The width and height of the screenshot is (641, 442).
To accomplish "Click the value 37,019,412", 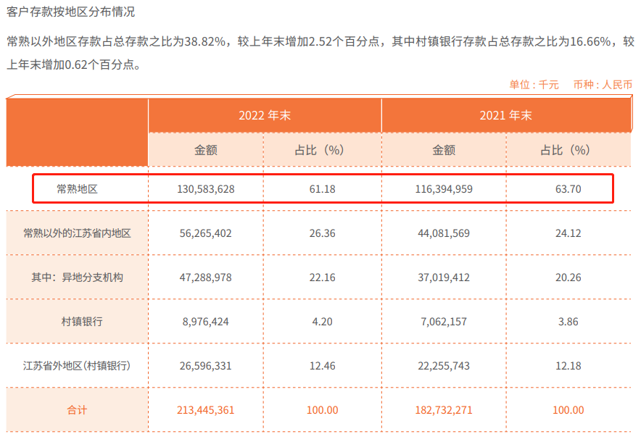I will 444,278.
